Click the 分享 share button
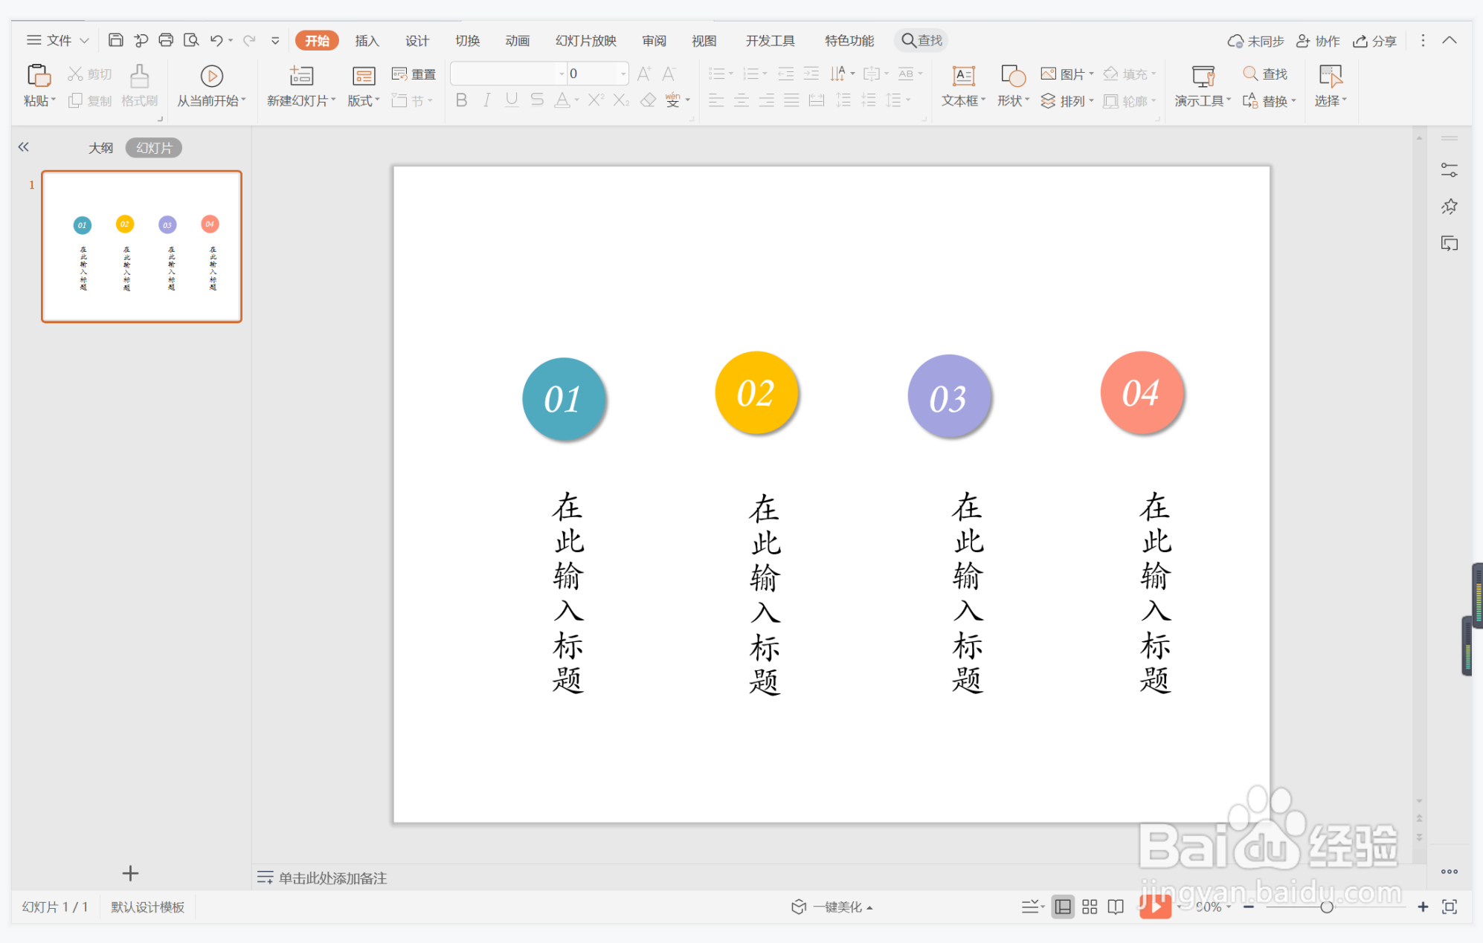This screenshot has height=943, width=1483. point(1375,40)
